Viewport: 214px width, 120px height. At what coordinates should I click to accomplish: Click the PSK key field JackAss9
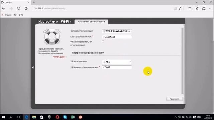click(117, 37)
